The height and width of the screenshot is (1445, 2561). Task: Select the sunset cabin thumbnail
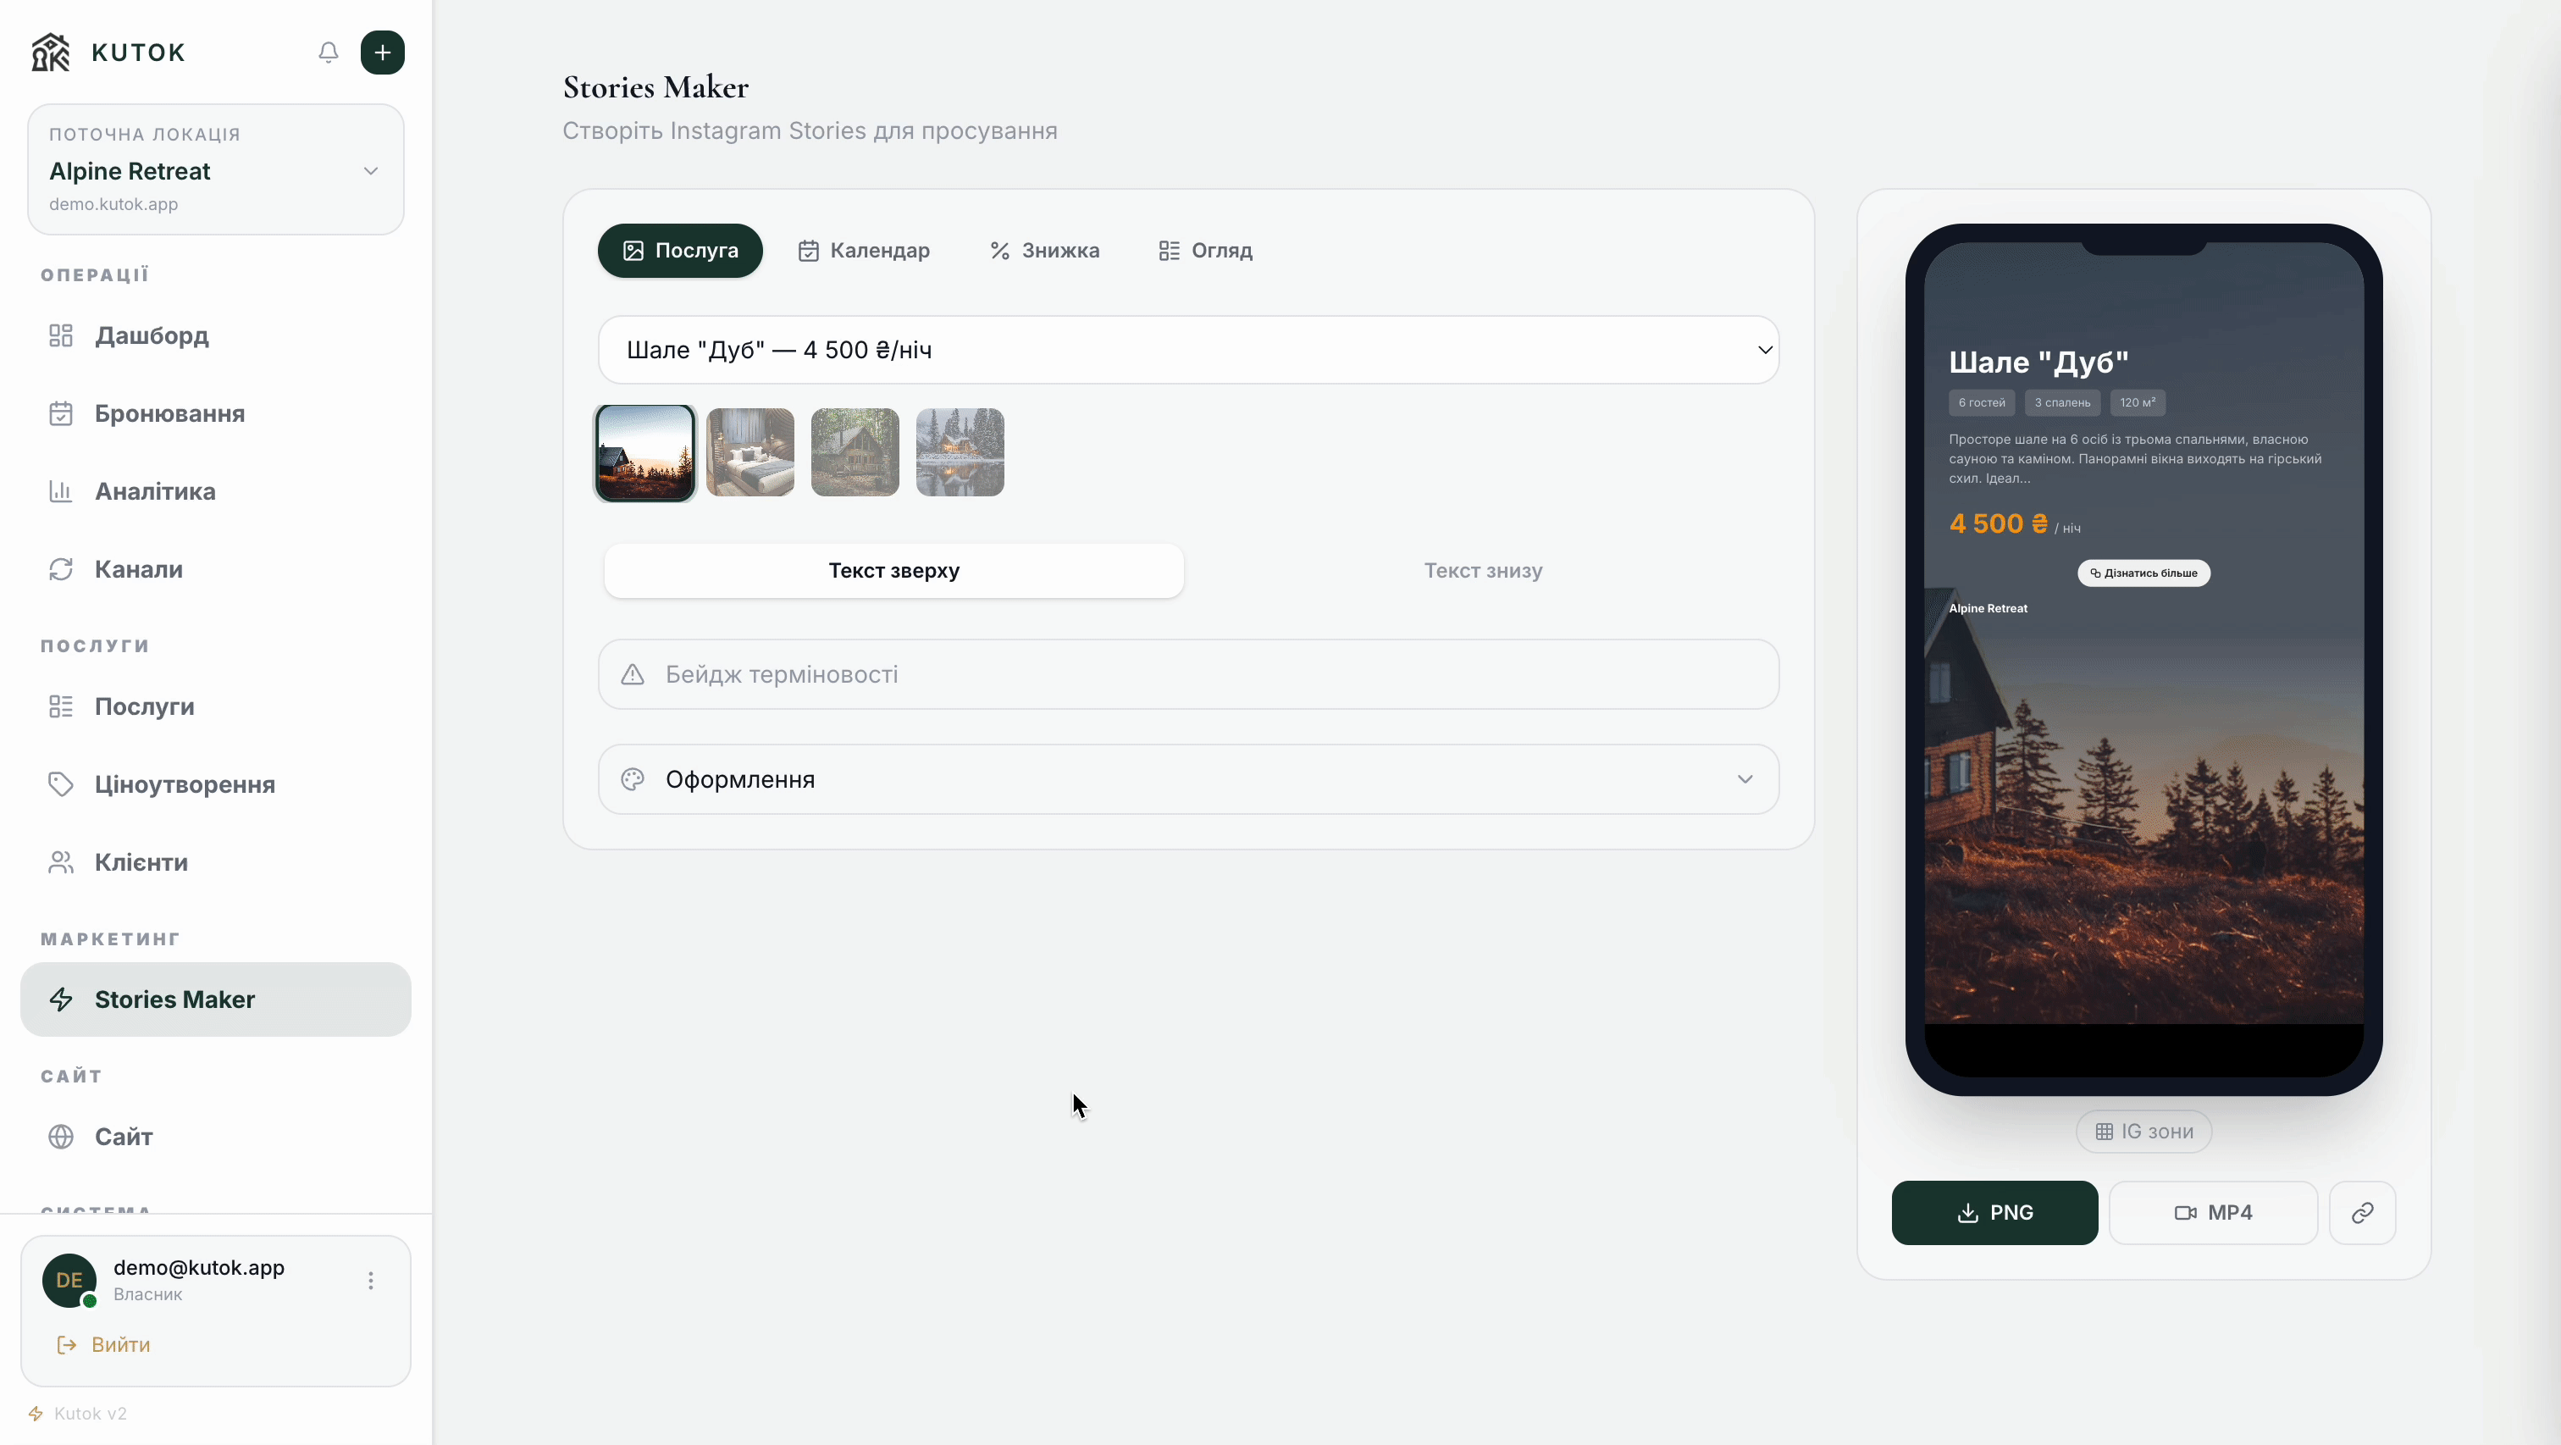[645, 452]
